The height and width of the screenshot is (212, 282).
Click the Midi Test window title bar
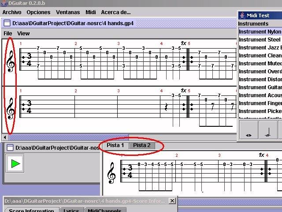click(x=260, y=15)
